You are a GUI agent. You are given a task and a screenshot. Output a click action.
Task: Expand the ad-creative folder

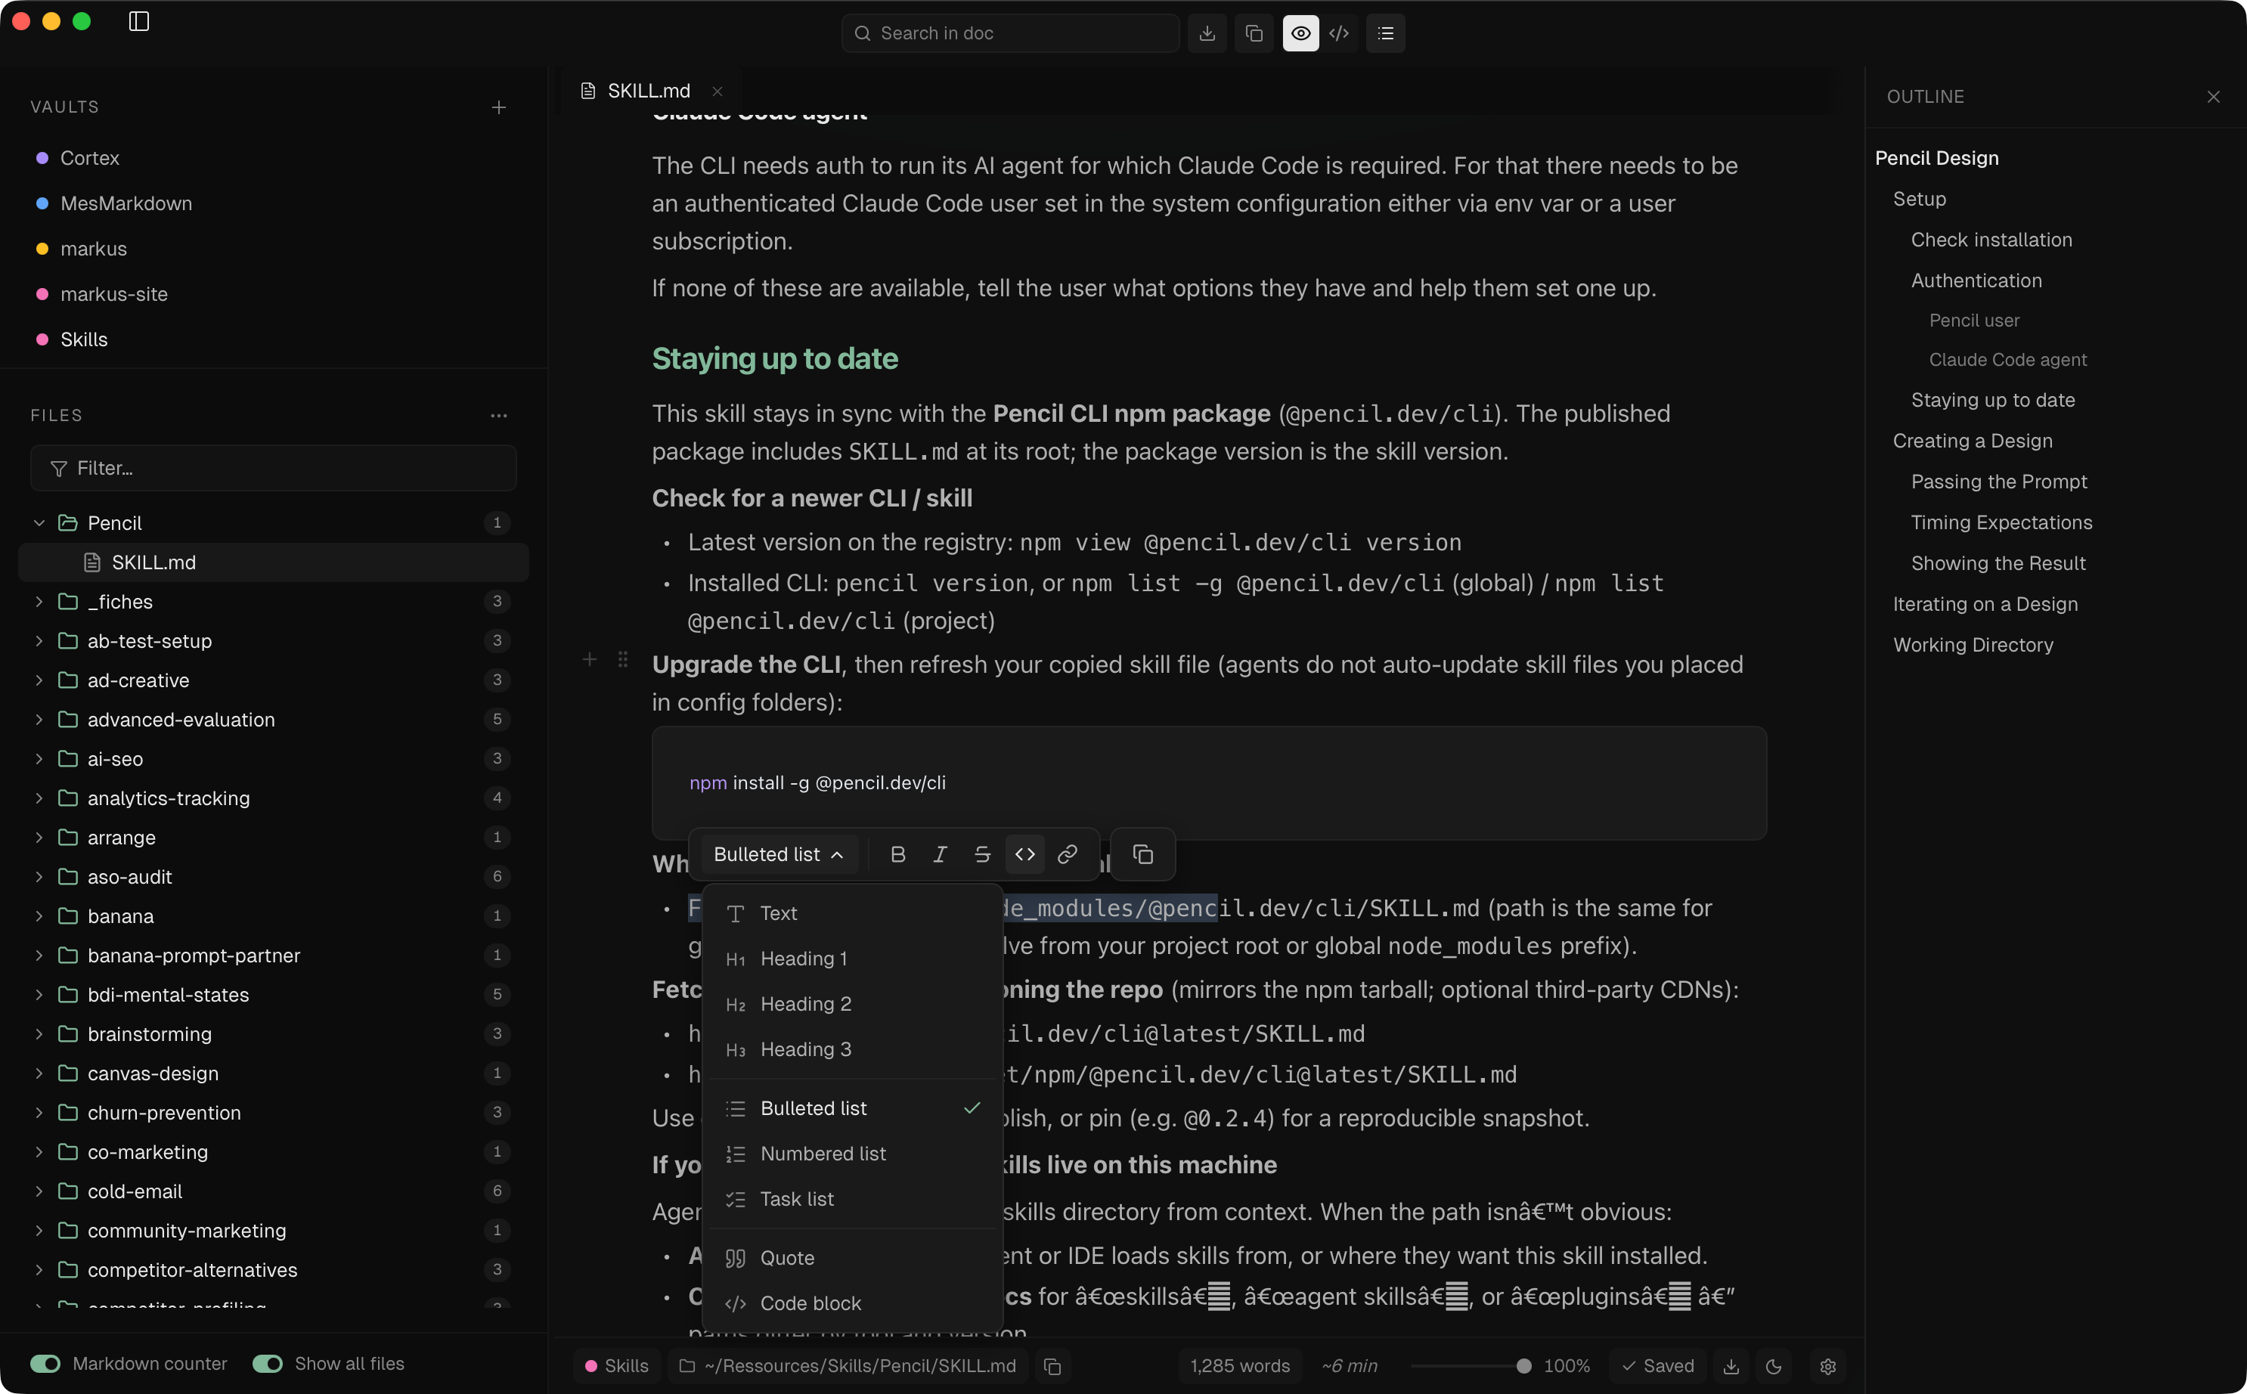(39, 680)
